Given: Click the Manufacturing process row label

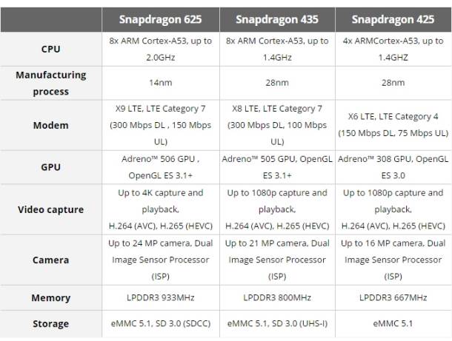Looking at the screenshot, I should tap(50, 83).
